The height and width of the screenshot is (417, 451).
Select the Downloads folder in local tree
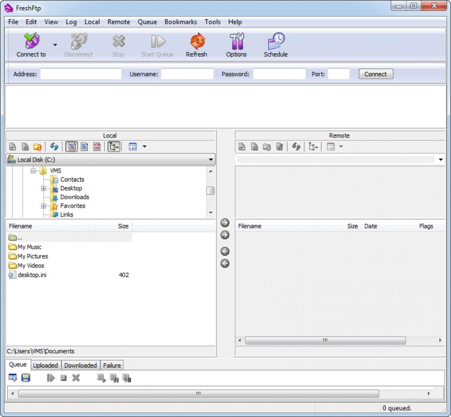(x=75, y=197)
